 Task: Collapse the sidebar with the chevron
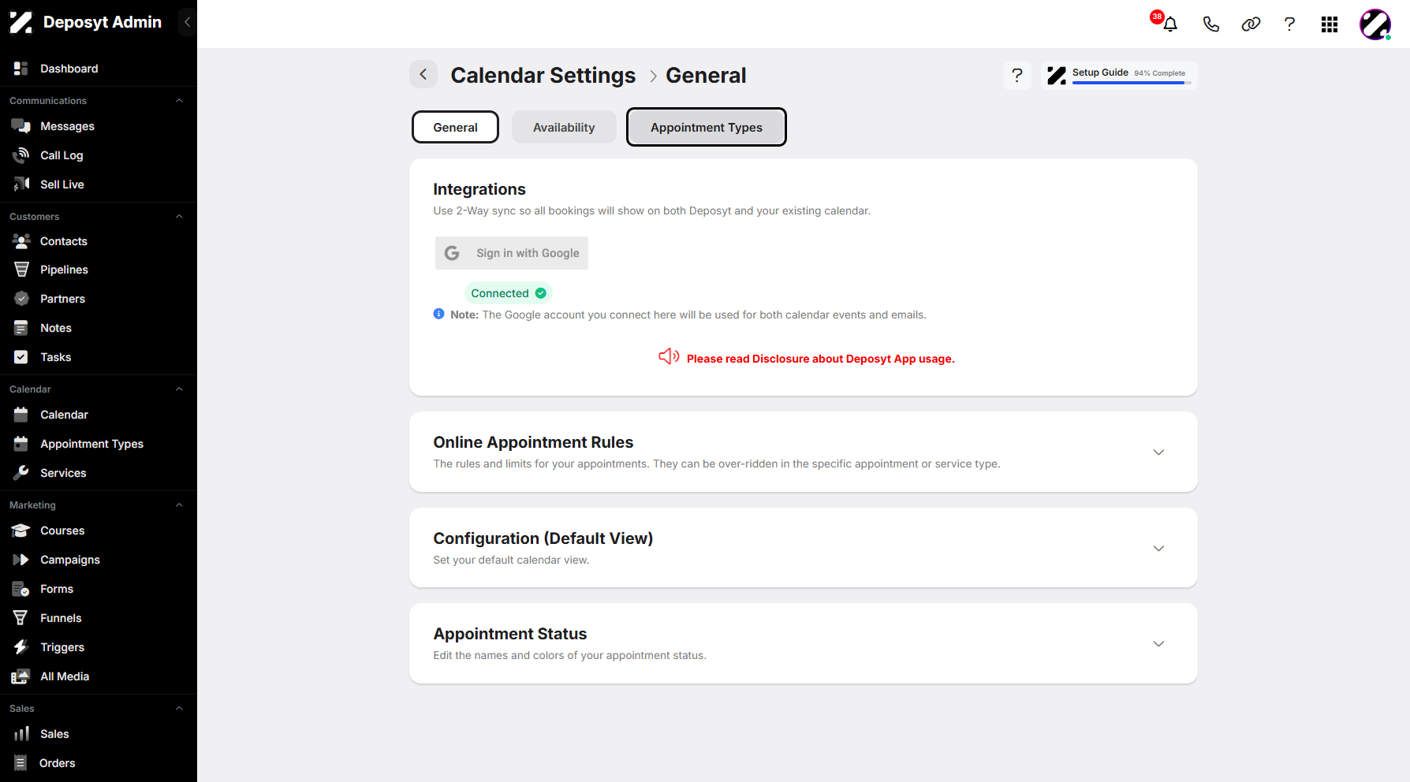click(x=187, y=22)
